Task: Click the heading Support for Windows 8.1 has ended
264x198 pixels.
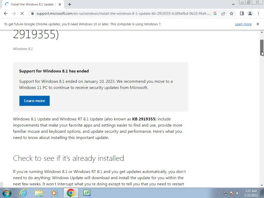Action: (x=54, y=71)
